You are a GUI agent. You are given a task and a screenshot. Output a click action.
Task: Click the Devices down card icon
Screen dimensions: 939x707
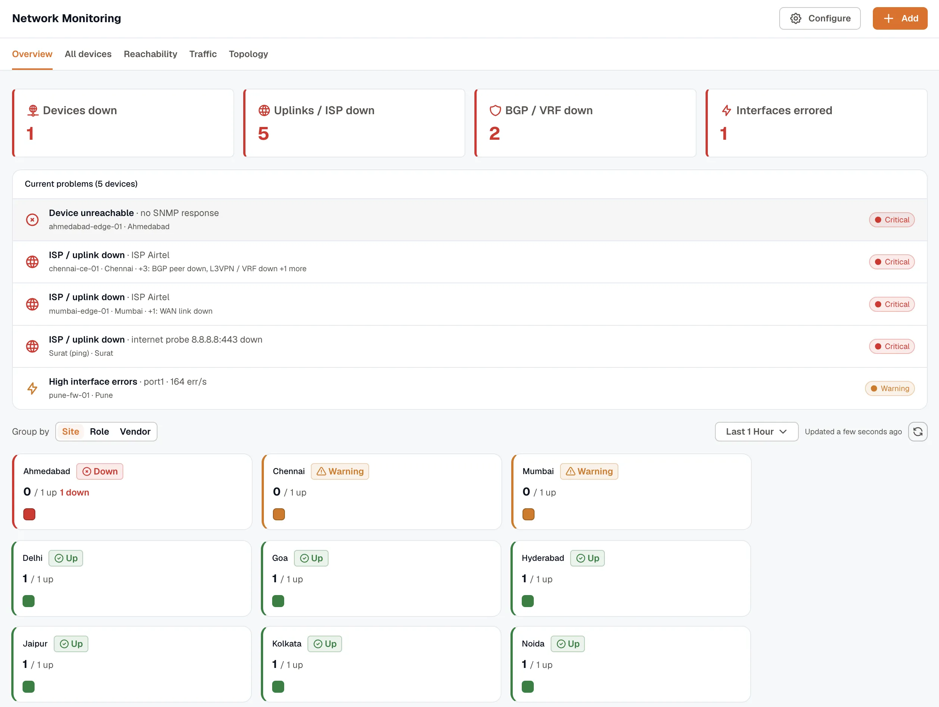(33, 110)
